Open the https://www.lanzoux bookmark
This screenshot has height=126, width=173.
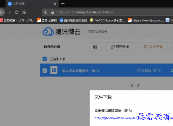tap(145, 20)
